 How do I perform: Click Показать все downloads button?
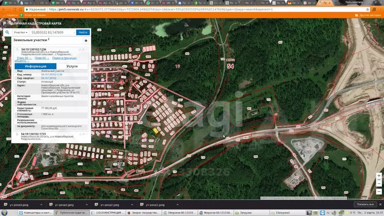[366, 205]
